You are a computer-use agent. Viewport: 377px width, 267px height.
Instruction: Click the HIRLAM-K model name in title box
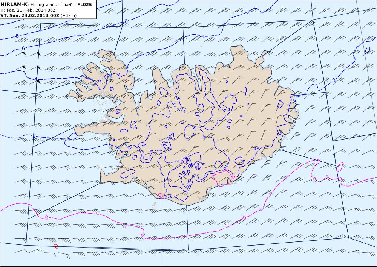14,4
